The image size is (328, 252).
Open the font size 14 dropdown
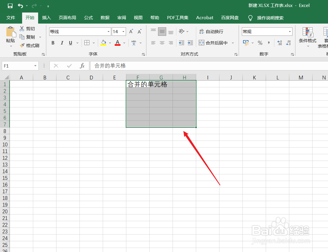tap(123, 32)
